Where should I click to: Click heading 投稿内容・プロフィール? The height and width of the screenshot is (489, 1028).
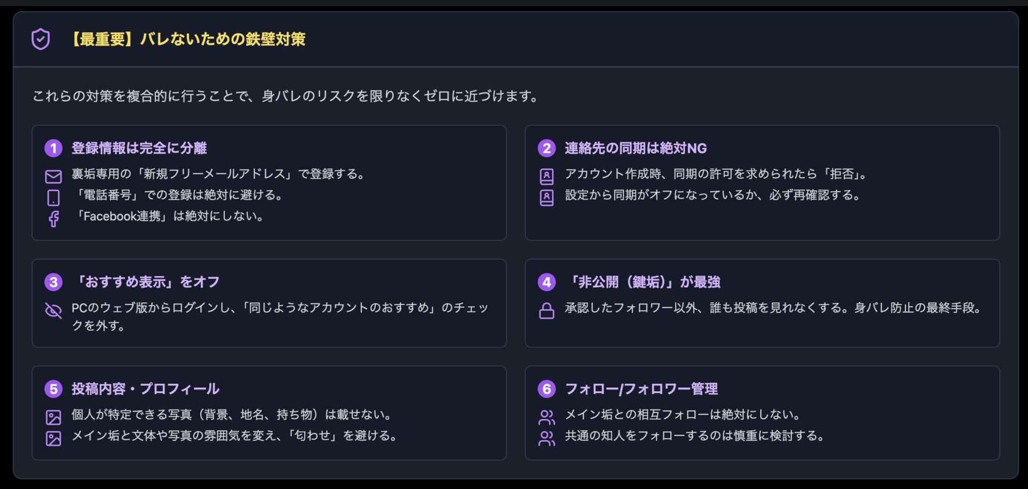point(146,389)
